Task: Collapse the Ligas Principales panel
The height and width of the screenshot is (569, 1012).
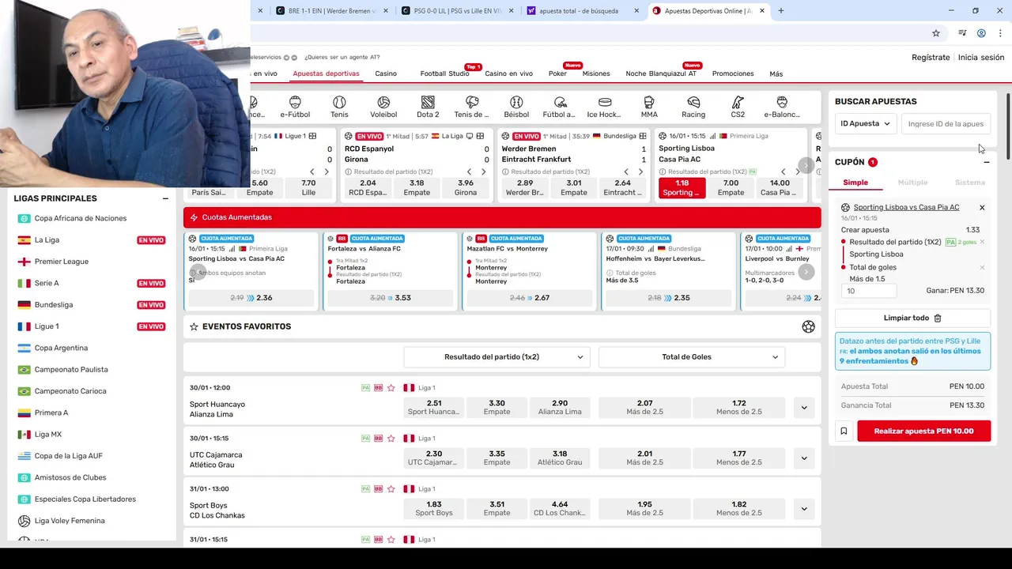Action: coord(165,198)
